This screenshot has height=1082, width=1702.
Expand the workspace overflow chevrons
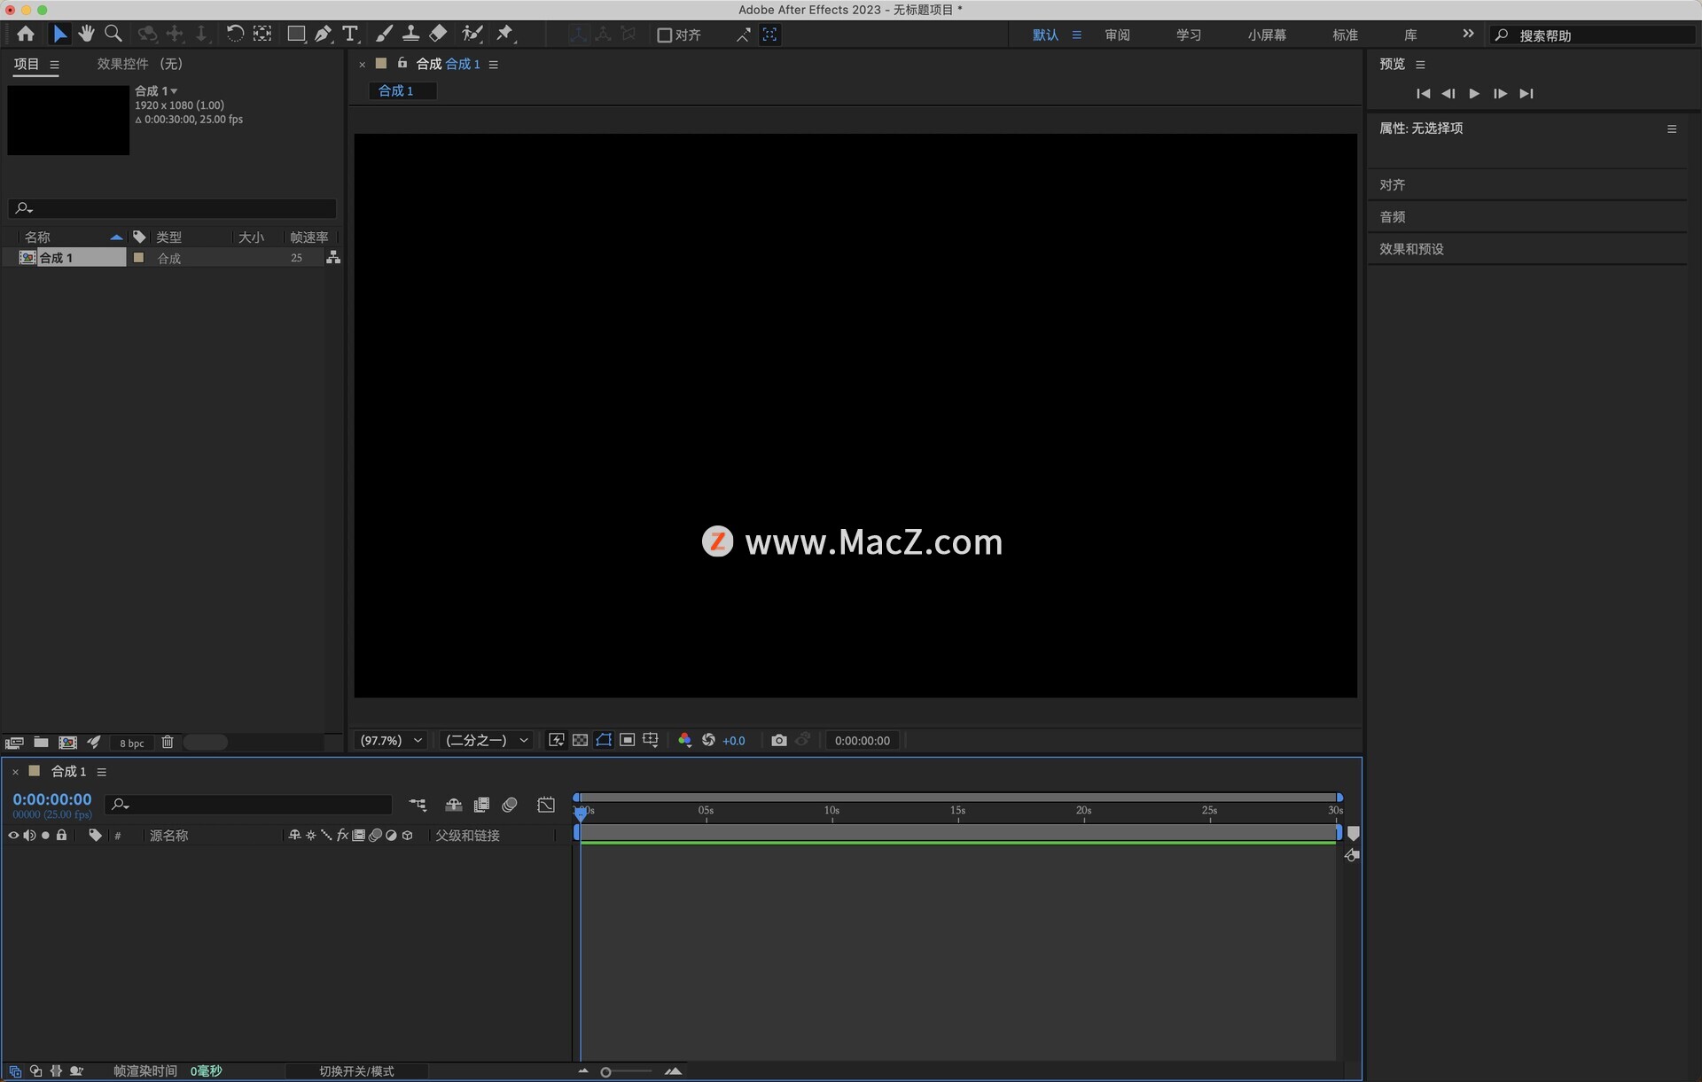[x=1468, y=34]
